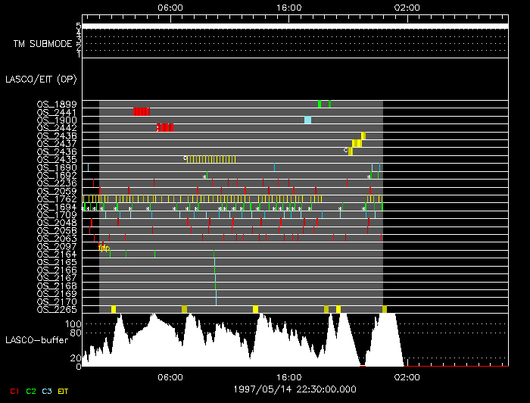Select the red block on the OS_2442 row
The width and height of the screenshot is (530, 403).
tap(166, 127)
